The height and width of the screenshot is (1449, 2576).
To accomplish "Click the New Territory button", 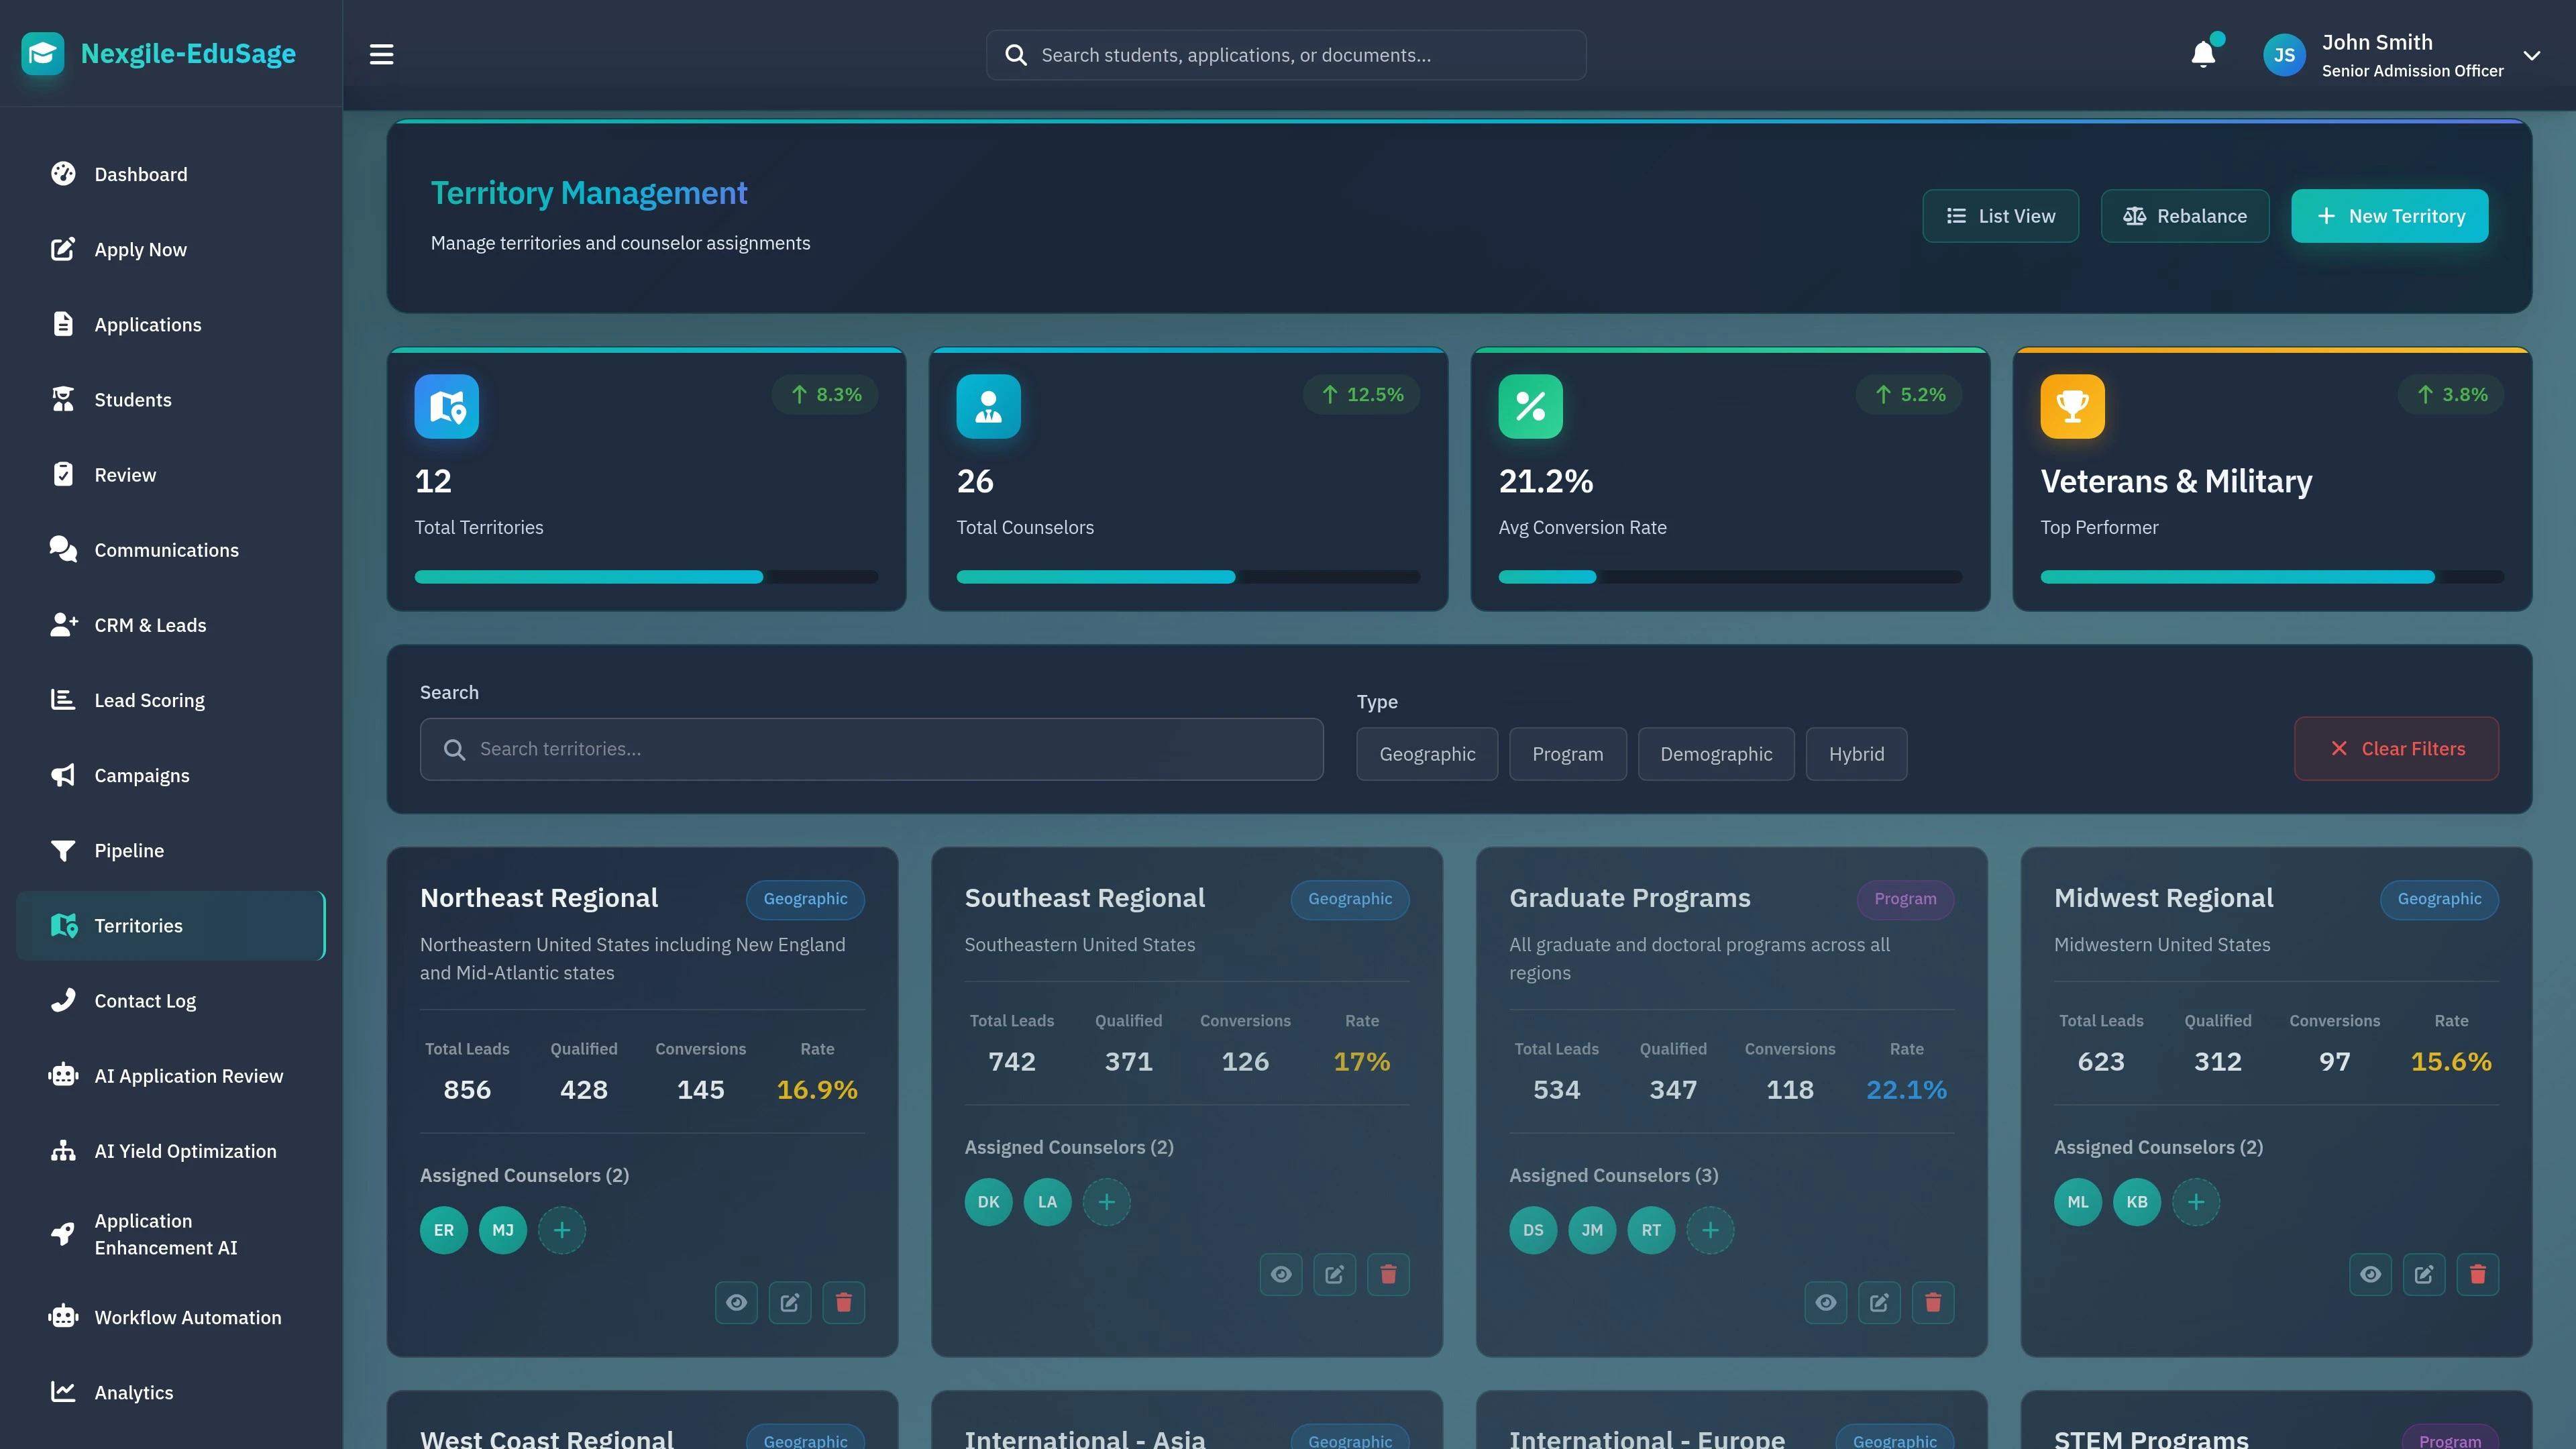I will pos(2389,216).
